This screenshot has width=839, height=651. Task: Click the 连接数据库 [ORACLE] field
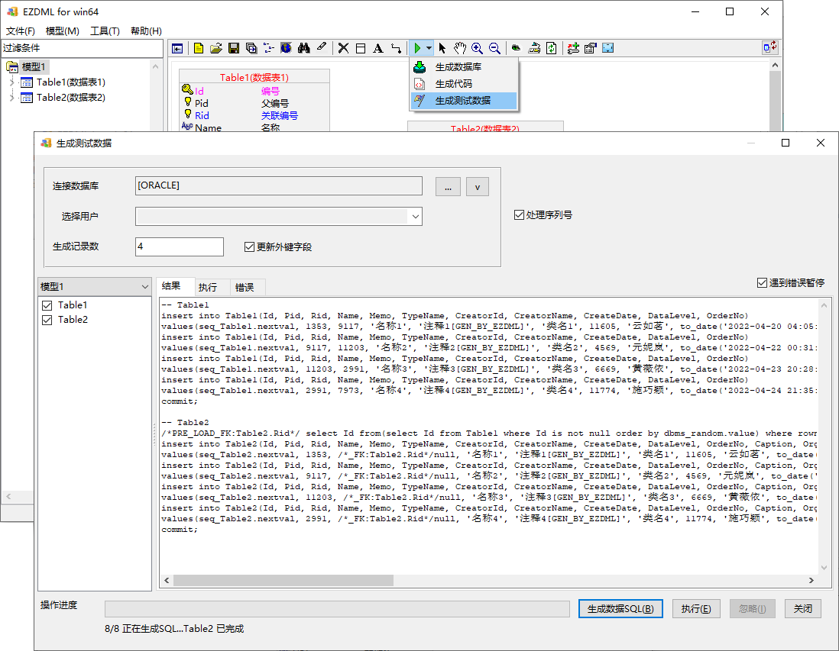pyautogui.click(x=279, y=186)
